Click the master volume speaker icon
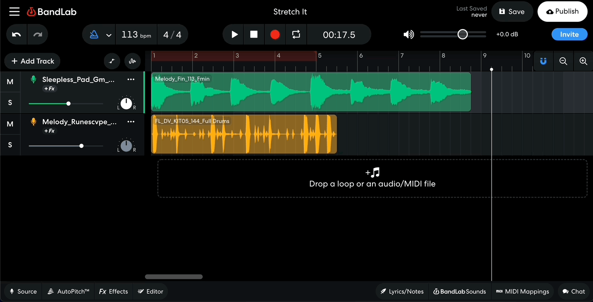This screenshot has height=302, width=593. (408, 34)
